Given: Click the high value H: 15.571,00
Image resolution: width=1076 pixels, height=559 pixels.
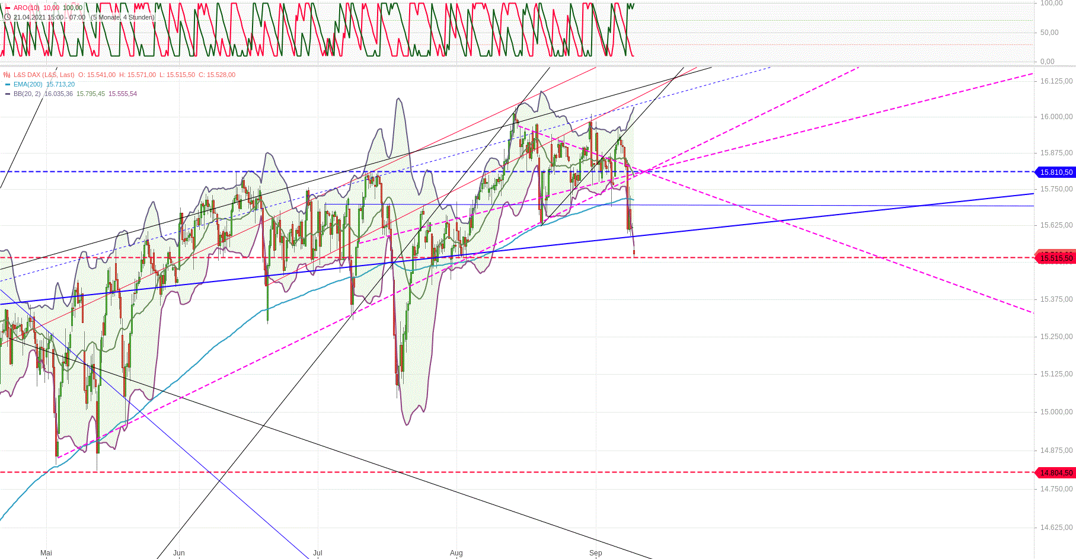Looking at the screenshot, I should (138, 75).
